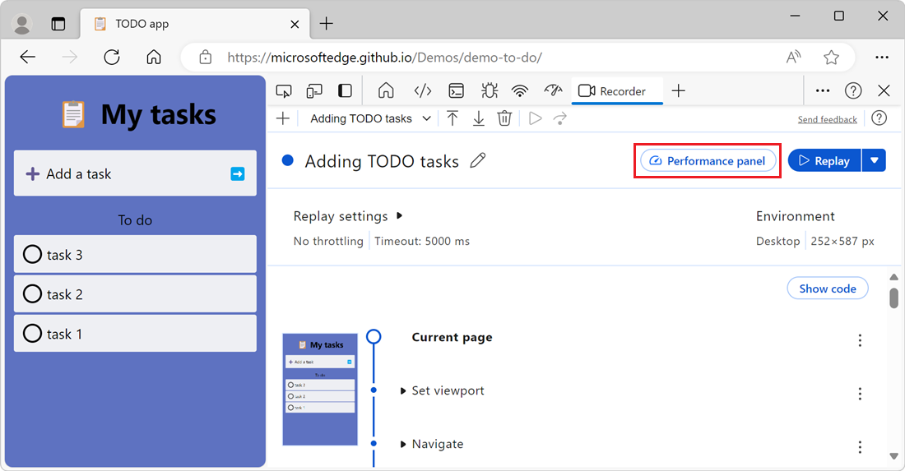Click the recording page thumbnail
The height and width of the screenshot is (471, 905).
(320, 389)
